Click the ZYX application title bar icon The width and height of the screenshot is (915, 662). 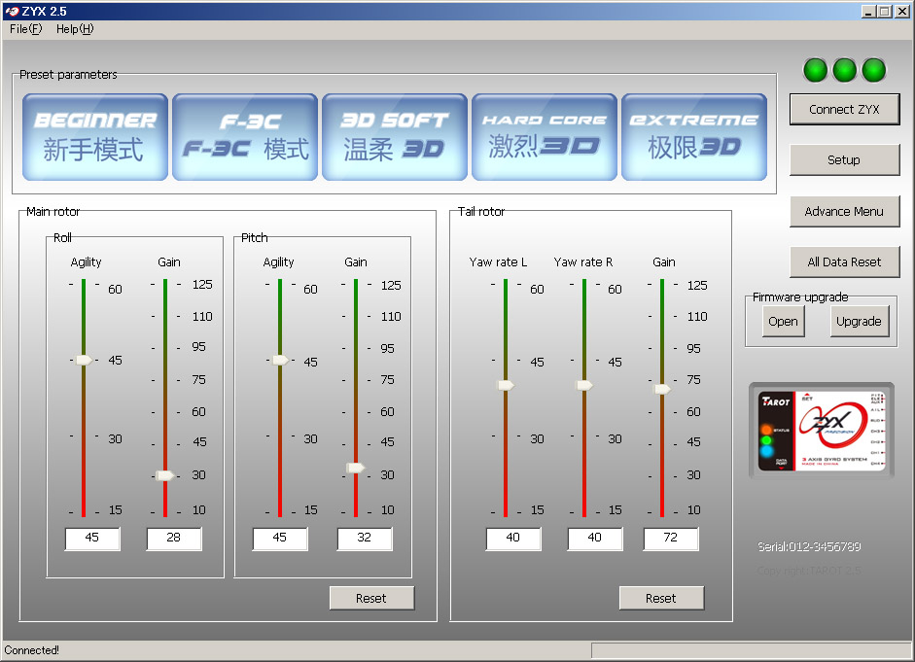11,12
